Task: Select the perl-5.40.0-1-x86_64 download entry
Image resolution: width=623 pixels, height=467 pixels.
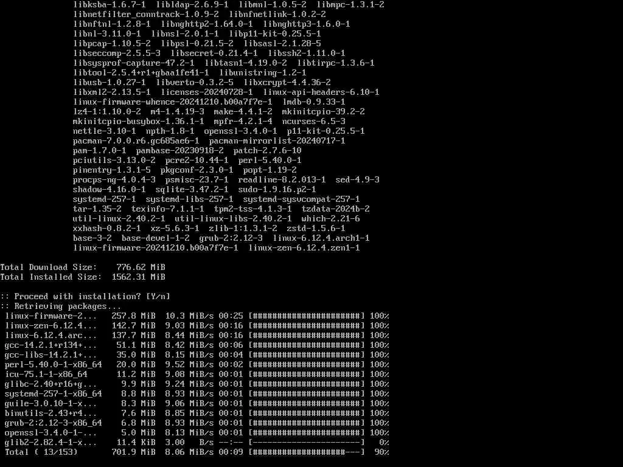Action: [x=54, y=365]
